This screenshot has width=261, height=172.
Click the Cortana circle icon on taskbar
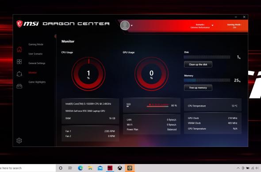(61, 168)
